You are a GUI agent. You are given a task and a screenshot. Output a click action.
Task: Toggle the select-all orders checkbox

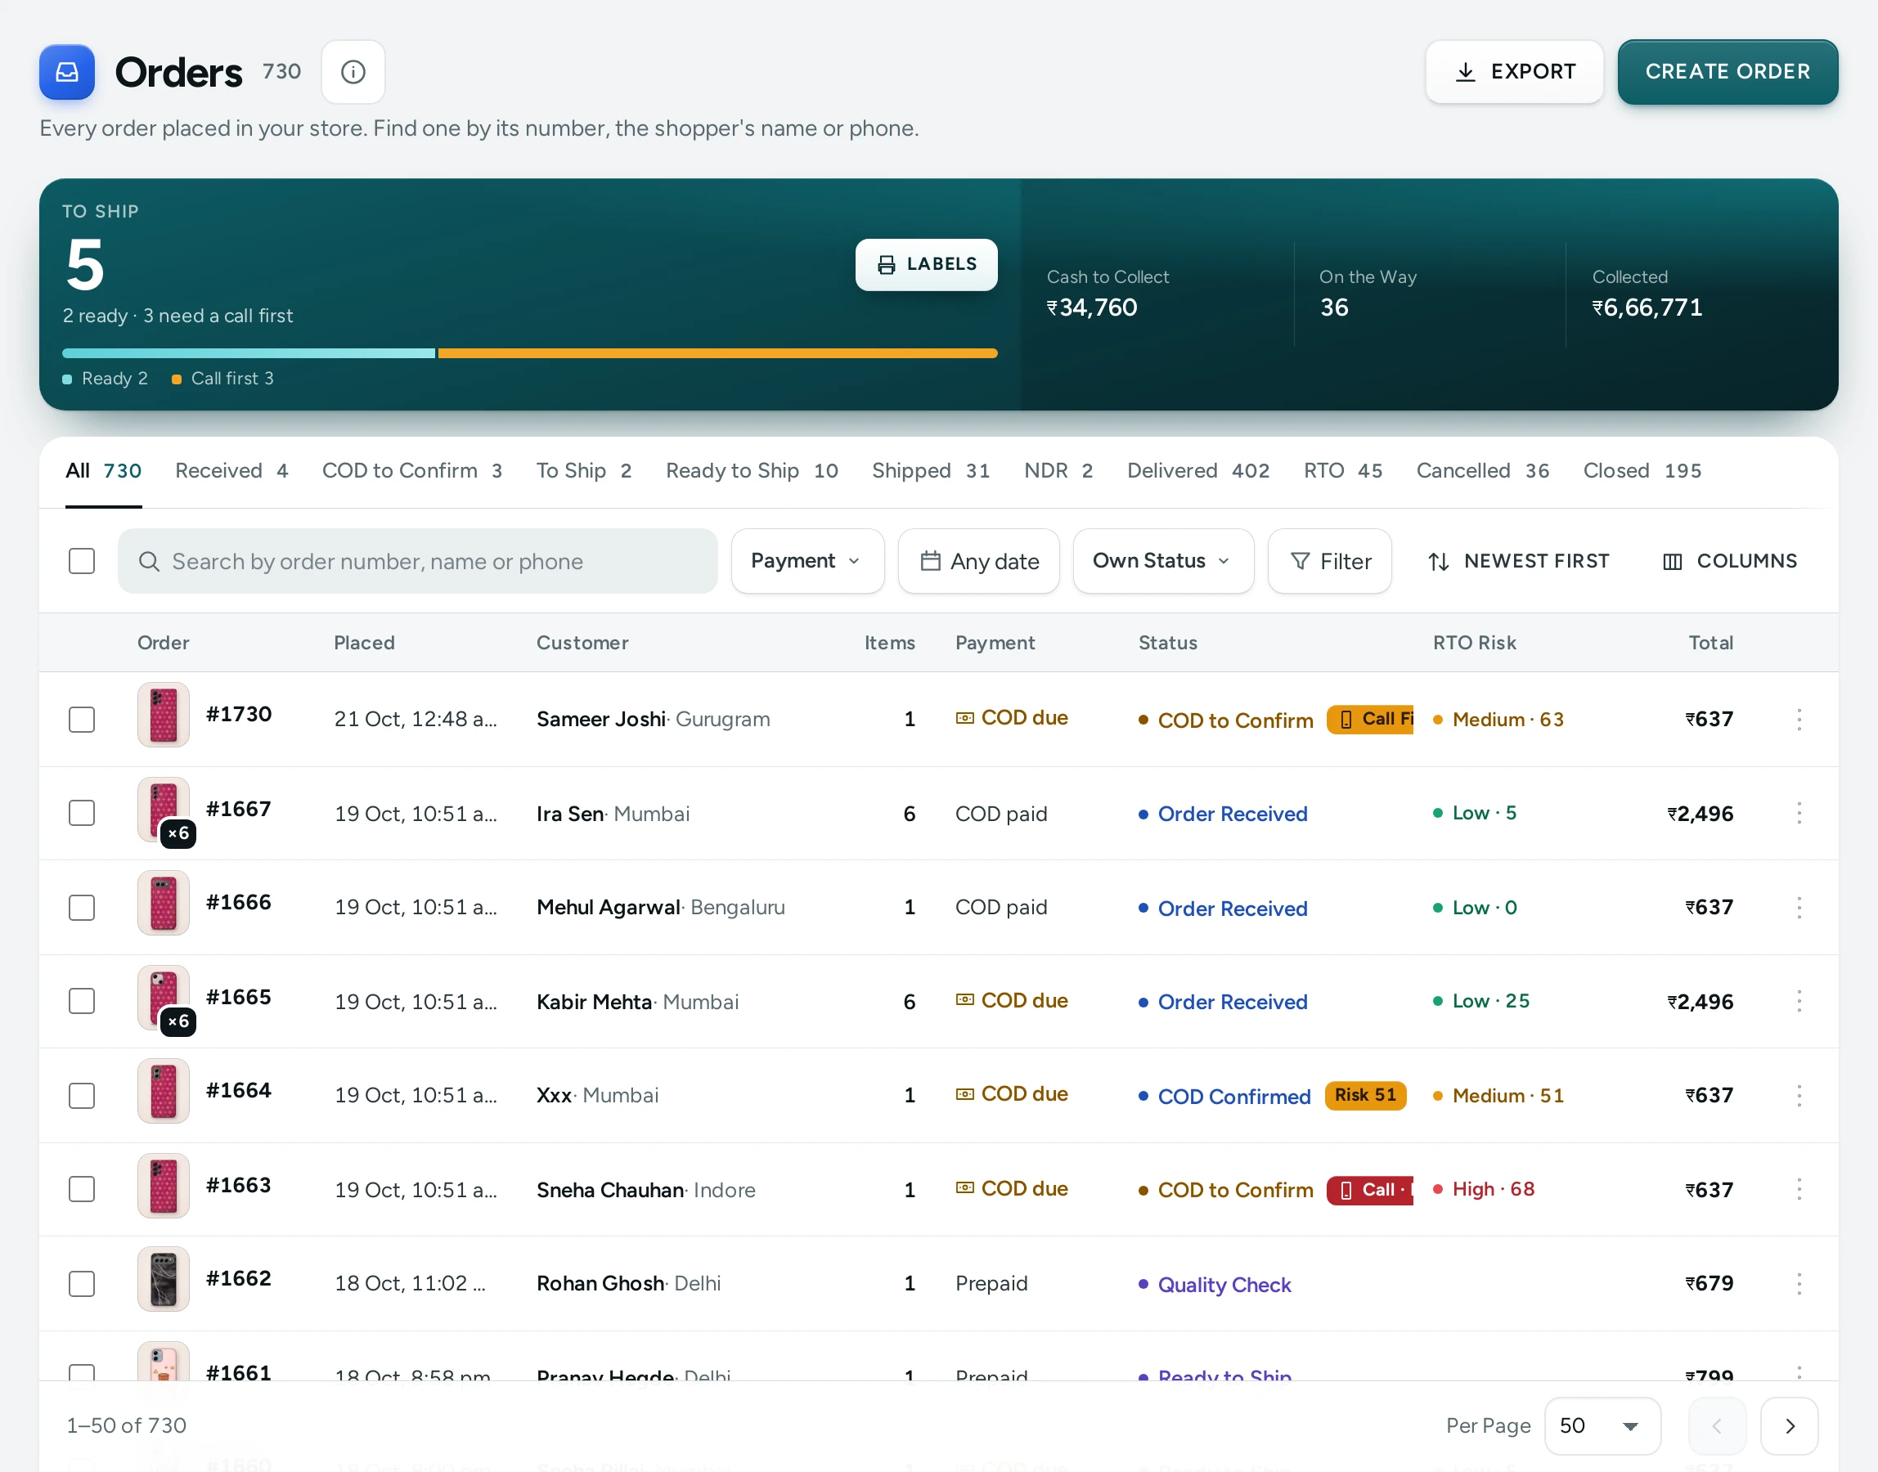click(x=82, y=561)
